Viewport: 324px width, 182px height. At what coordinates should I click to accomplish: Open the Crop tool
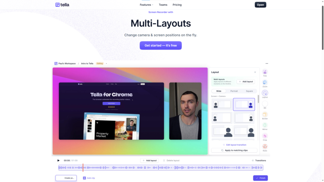(x=265, y=136)
